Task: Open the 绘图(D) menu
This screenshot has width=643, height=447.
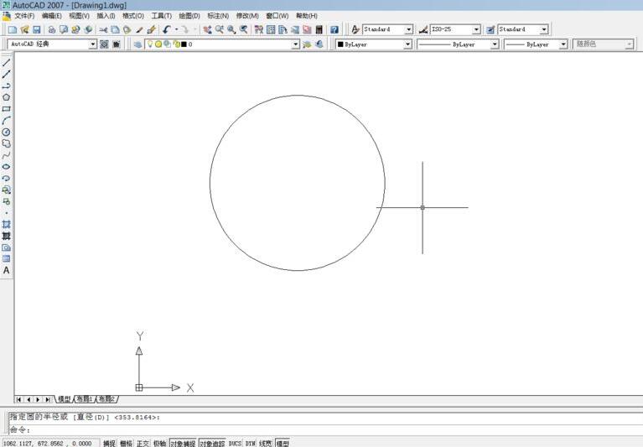Action: coord(189,16)
